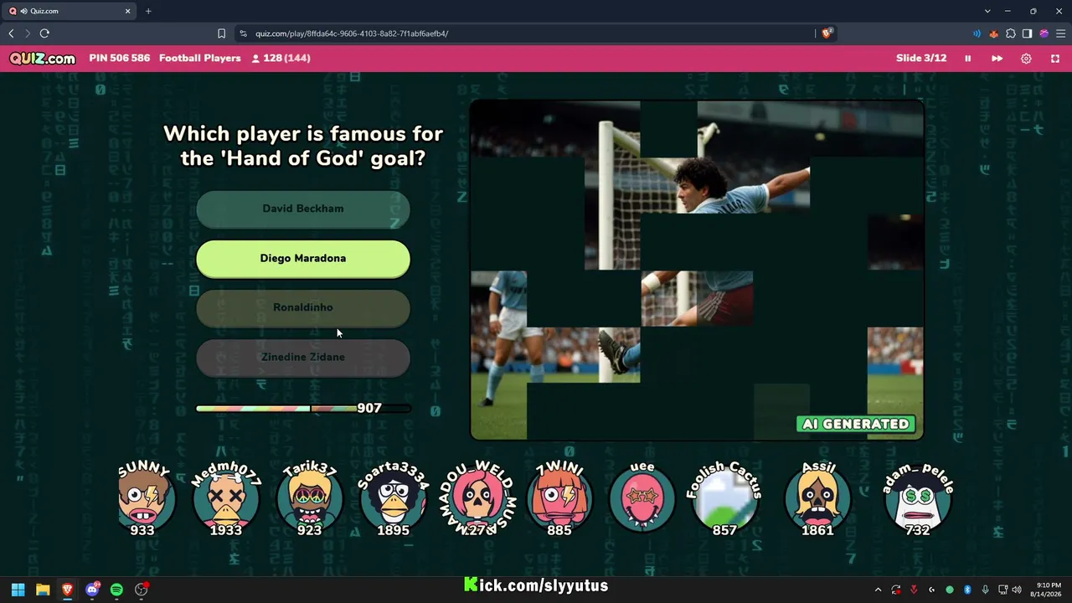This screenshot has width=1072, height=603.
Task: Click the Logitech G tray icon
Action: pos(931,590)
